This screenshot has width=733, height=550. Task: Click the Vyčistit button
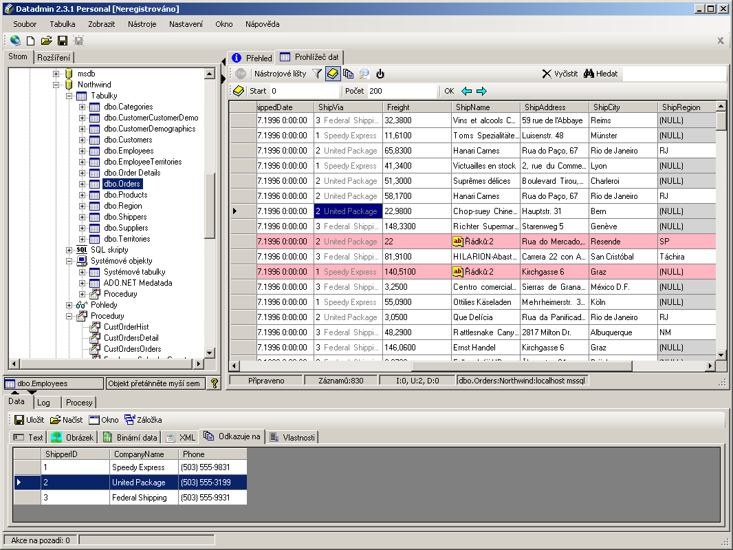click(560, 74)
